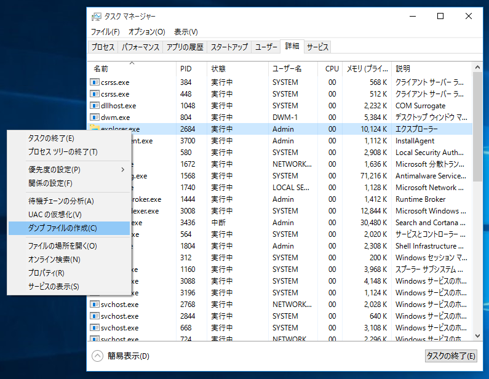The width and height of the screenshot is (489, 379).
Task: Maximize the Task Manager window
Action: 440,16
